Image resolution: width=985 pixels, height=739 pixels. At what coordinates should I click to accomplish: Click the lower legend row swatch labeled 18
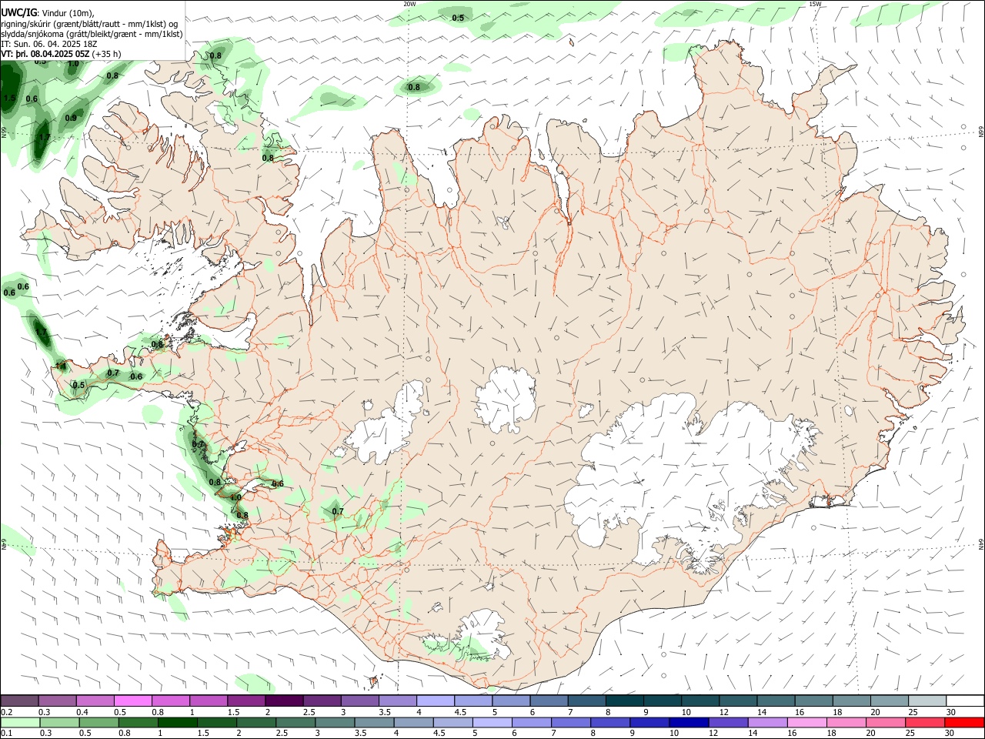point(845,722)
